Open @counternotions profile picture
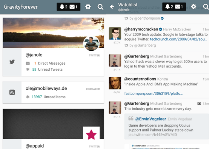The image size is (209, 149). coord(115,83)
